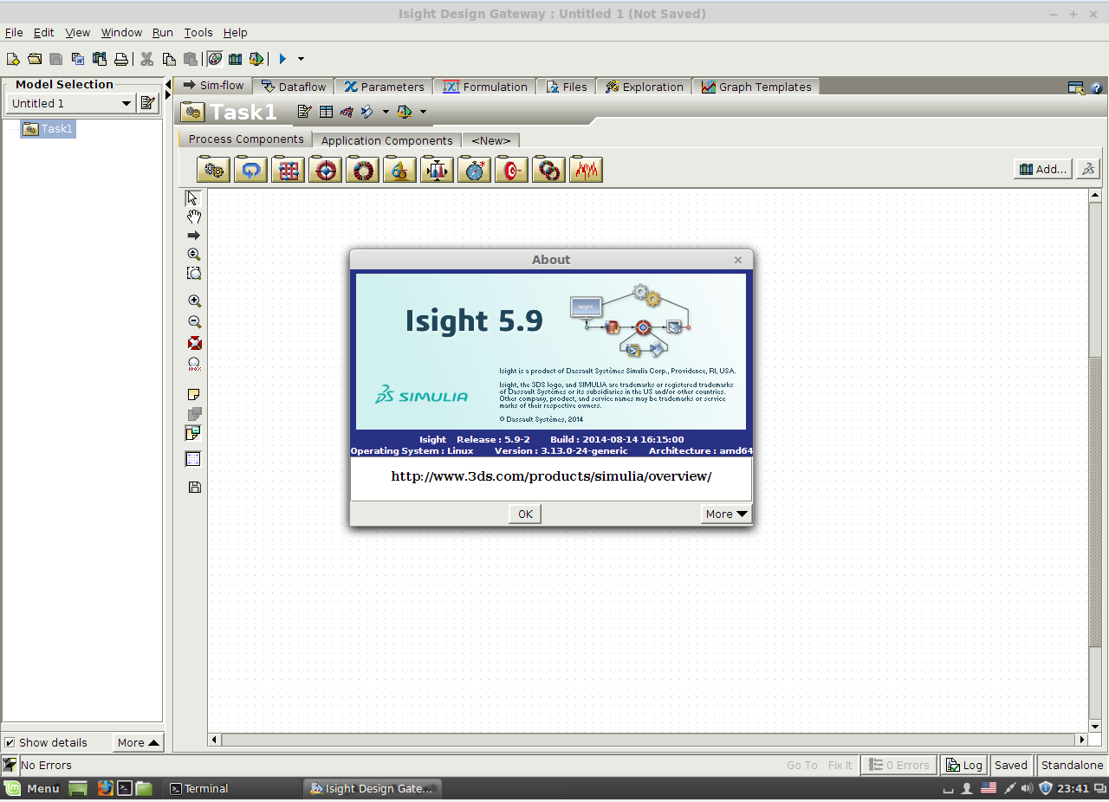Select the red target component icon

pos(511,169)
